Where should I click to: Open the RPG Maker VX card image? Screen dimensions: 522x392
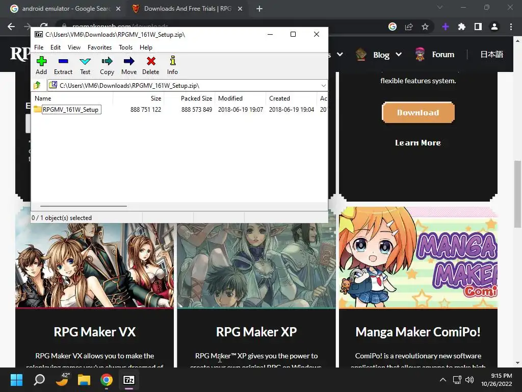(94, 265)
